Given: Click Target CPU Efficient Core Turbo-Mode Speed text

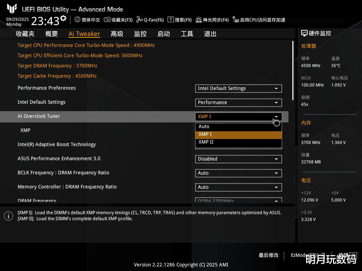Looking at the screenshot, I should 80,55.
